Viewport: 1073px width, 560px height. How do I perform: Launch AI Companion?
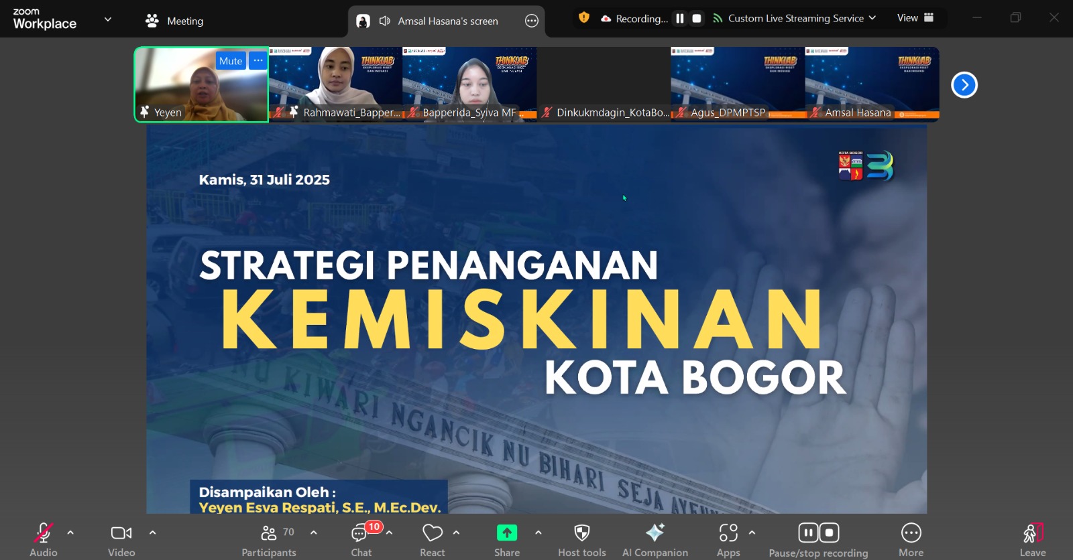[x=655, y=534]
